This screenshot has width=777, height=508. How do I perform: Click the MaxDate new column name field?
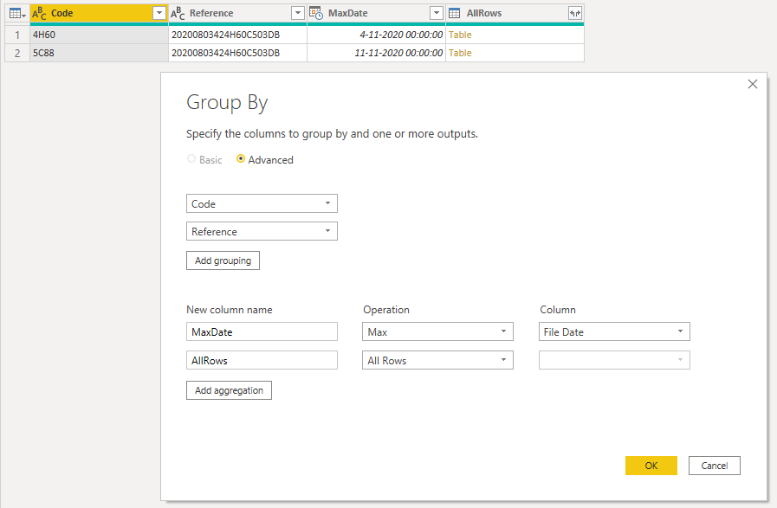pos(262,331)
